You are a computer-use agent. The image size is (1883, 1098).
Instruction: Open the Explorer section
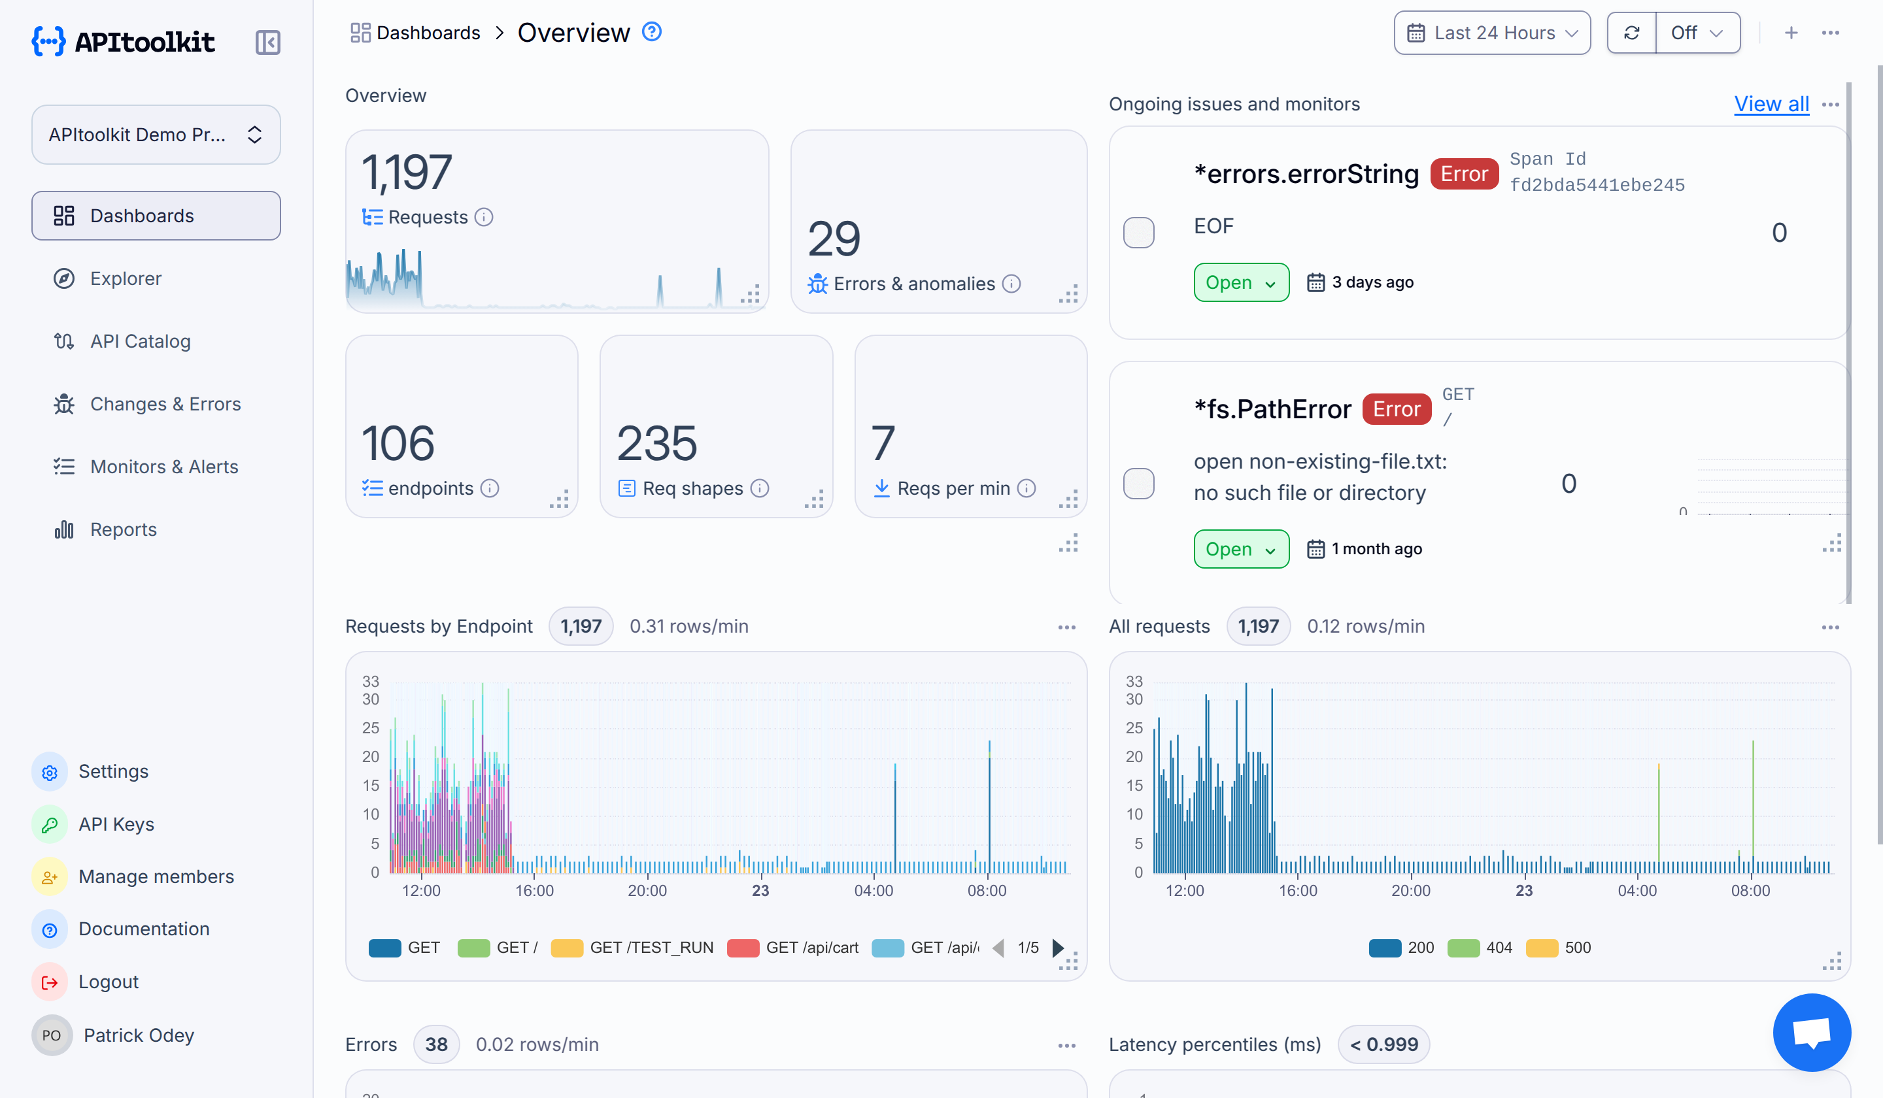point(125,278)
